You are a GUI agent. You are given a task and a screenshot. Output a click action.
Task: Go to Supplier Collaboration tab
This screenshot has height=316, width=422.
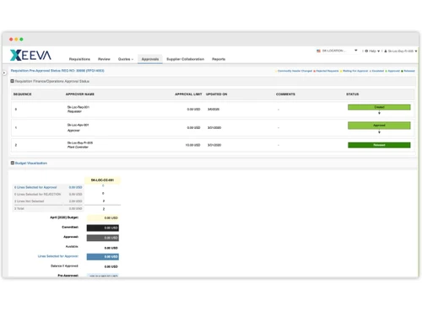[185, 59]
